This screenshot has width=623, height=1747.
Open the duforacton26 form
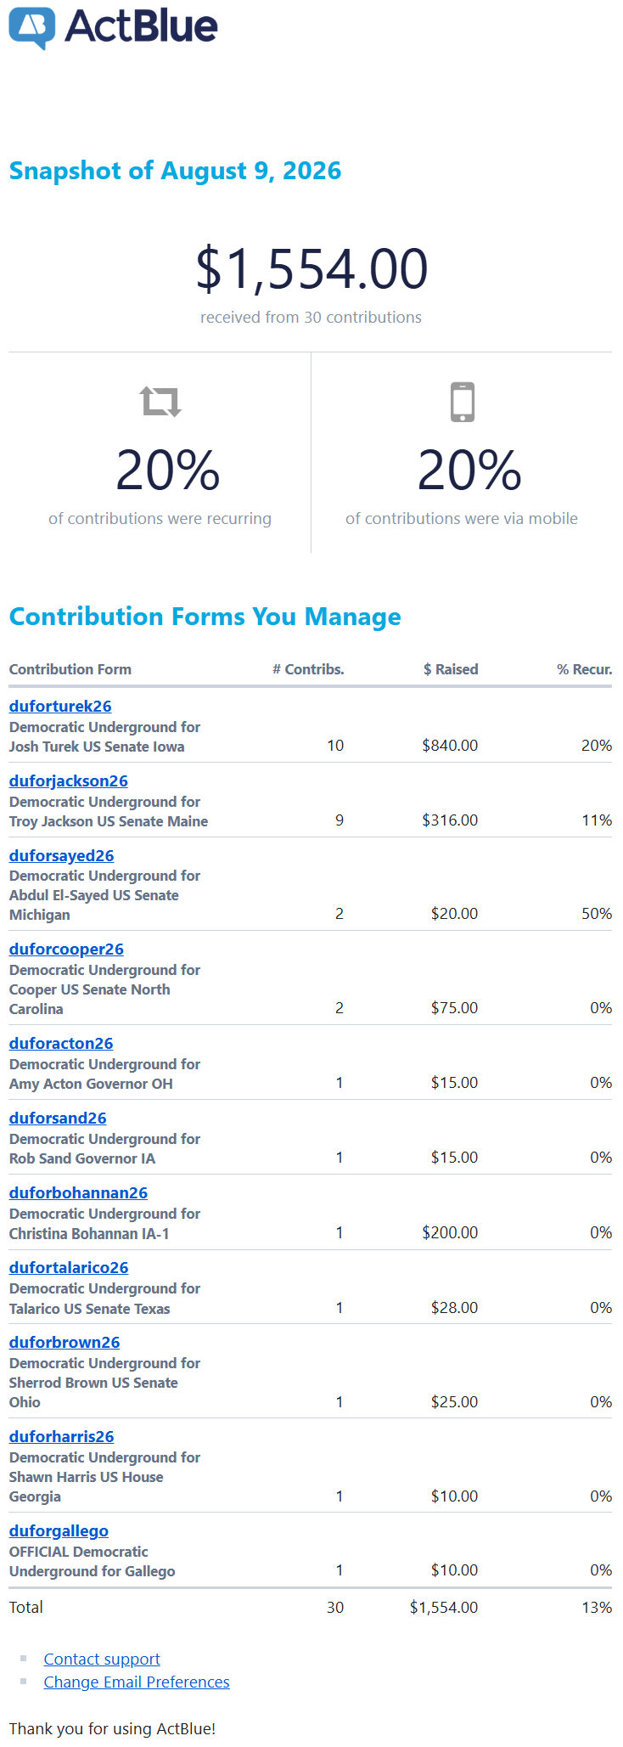pyautogui.click(x=61, y=1044)
